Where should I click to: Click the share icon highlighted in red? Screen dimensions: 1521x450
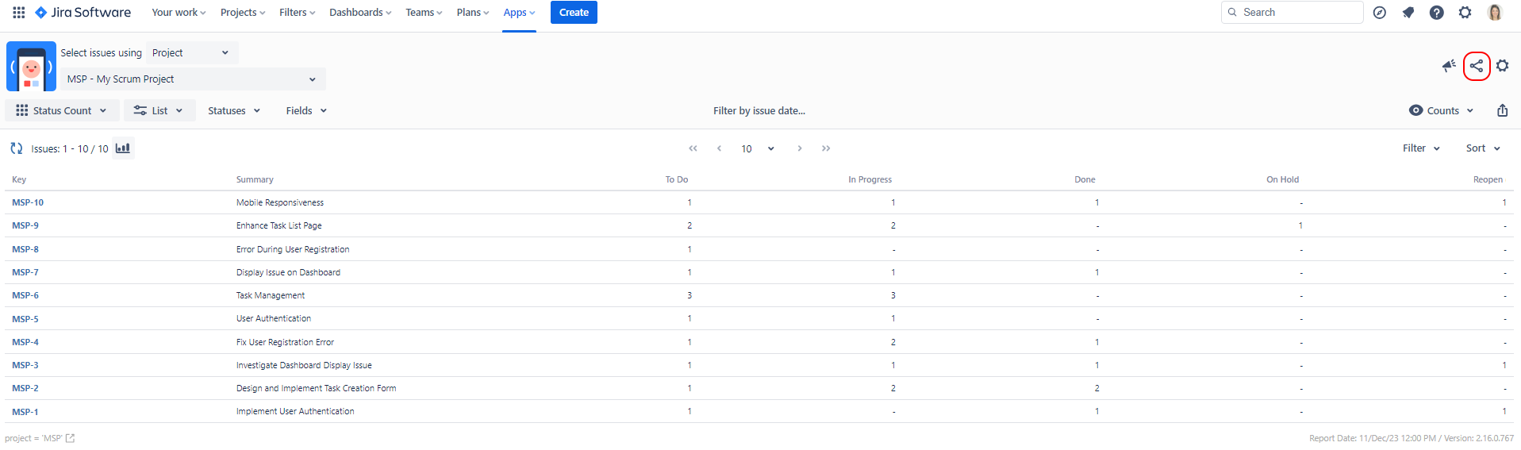(x=1476, y=66)
